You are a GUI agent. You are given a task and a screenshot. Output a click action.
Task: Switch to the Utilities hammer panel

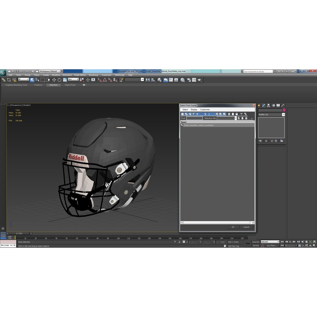coord(283,105)
